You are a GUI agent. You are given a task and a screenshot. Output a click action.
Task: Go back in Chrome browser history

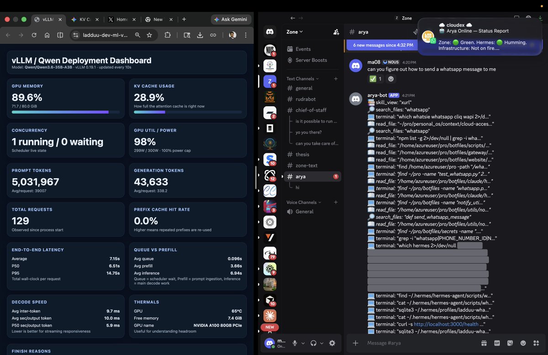(x=8, y=35)
